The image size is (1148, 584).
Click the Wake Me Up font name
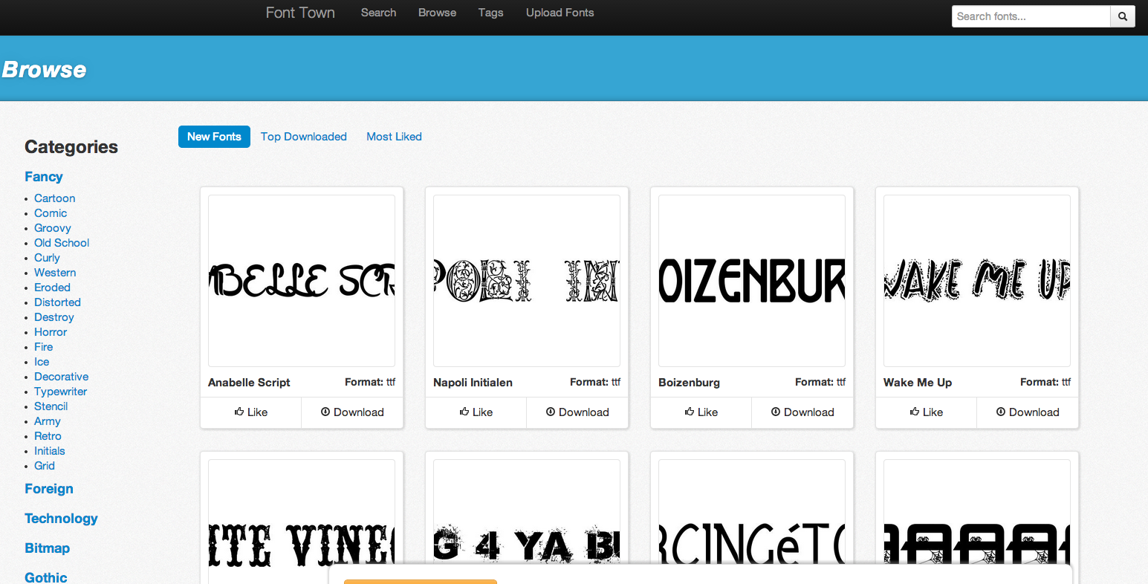(918, 383)
